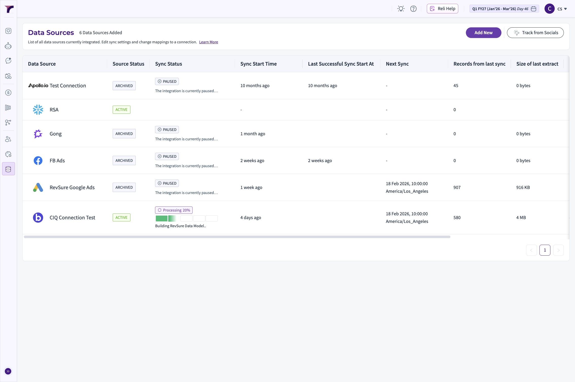
Task: Go to page 1 in pagination
Action: pos(545,250)
